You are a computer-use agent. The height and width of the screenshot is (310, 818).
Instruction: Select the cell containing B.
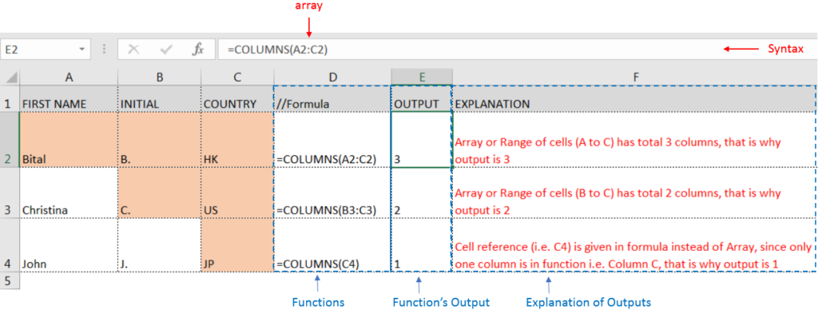tap(160, 139)
